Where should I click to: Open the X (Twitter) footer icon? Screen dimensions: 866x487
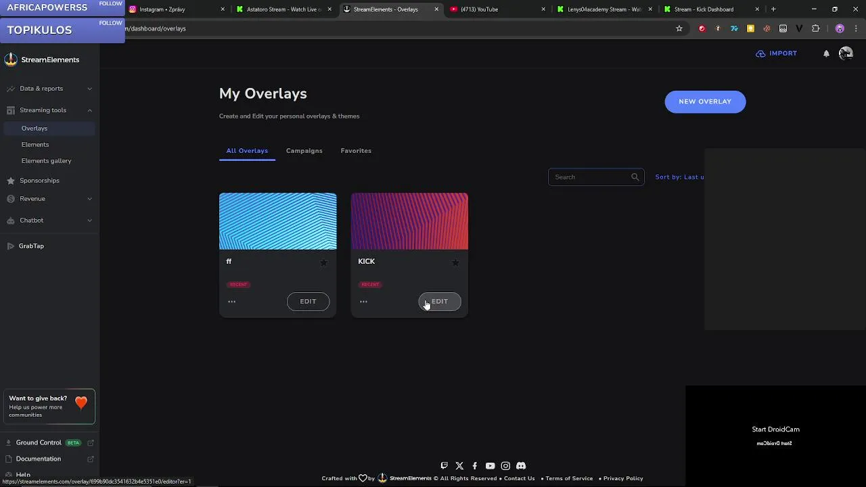[x=459, y=465]
